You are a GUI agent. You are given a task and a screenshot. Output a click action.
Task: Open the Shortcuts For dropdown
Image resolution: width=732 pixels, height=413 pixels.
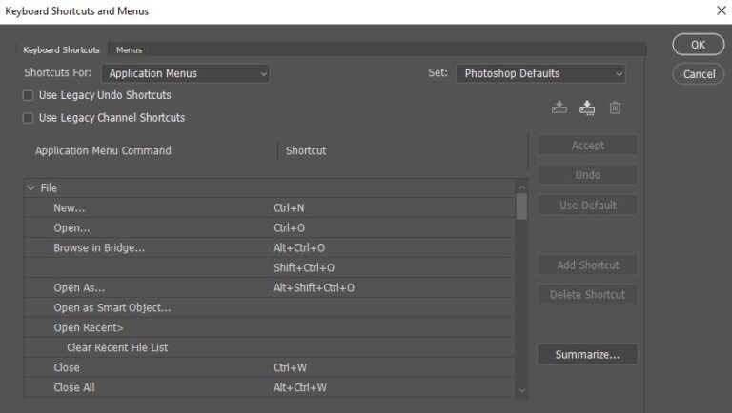pyautogui.click(x=187, y=73)
